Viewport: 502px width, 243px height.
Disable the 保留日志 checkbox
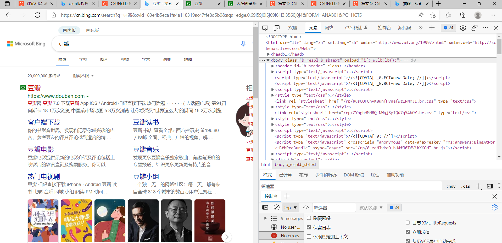pos(309,227)
